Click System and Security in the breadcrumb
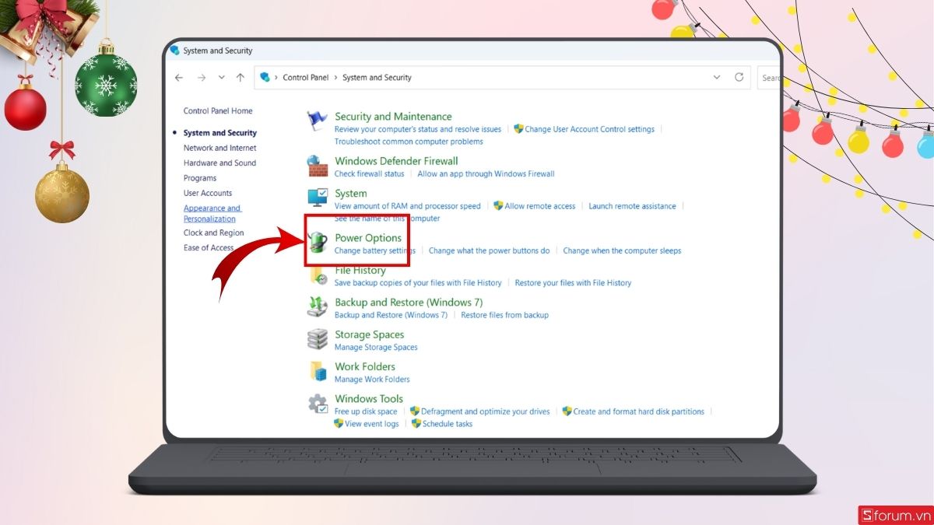This screenshot has width=934, height=525. coord(377,78)
